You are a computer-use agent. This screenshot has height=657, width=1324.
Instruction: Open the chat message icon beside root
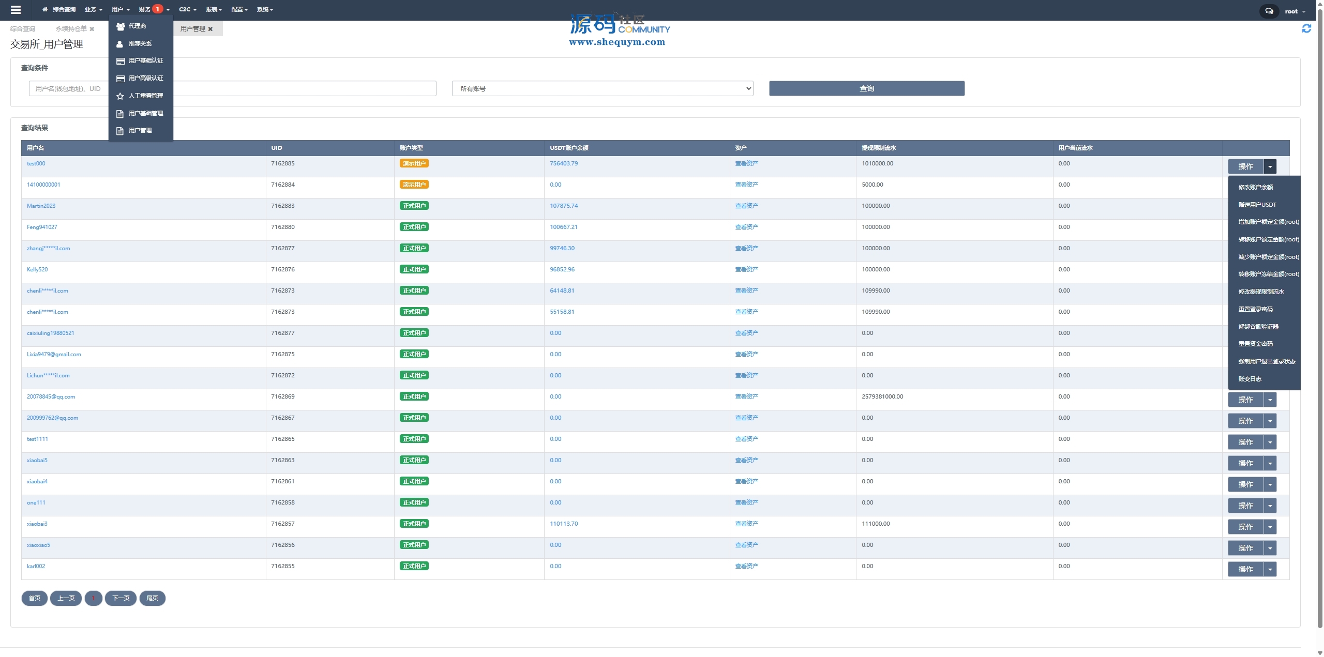(1269, 11)
